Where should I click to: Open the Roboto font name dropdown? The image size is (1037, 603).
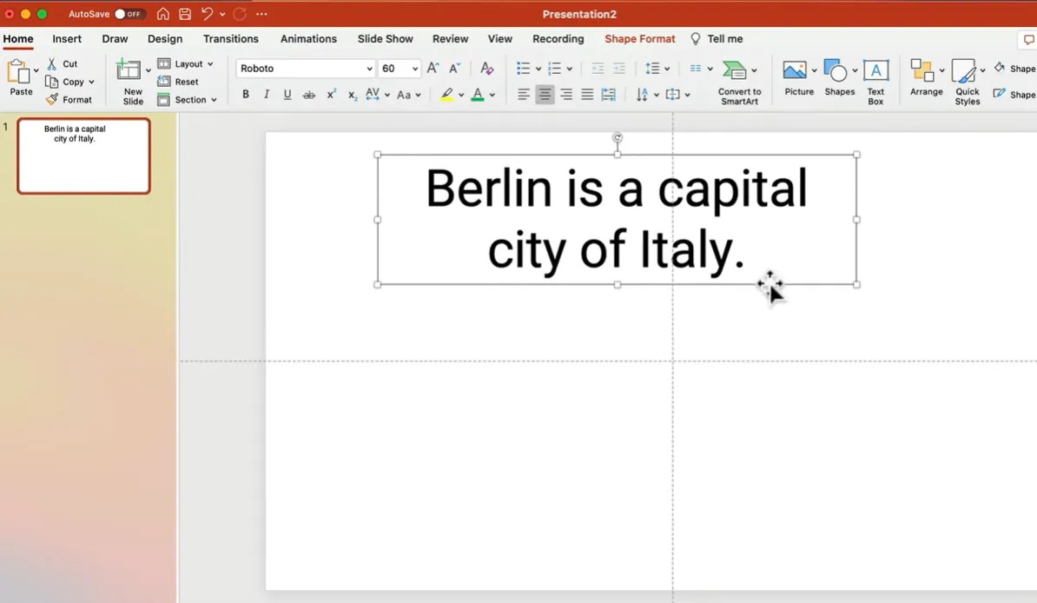click(369, 69)
